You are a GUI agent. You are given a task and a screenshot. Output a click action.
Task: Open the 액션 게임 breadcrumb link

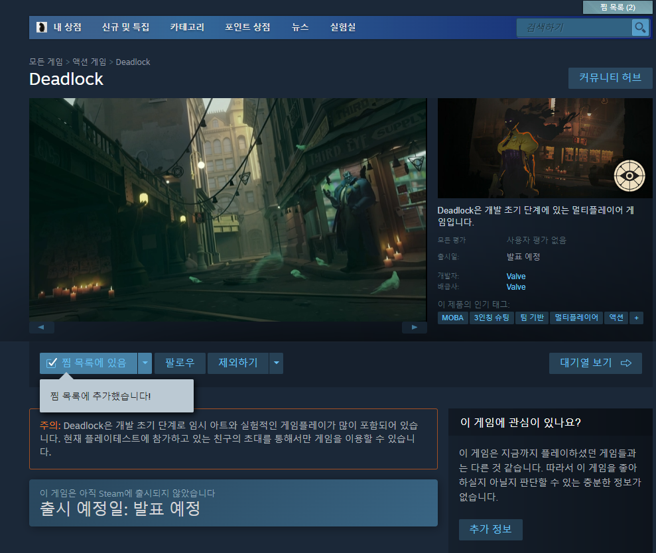point(90,62)
